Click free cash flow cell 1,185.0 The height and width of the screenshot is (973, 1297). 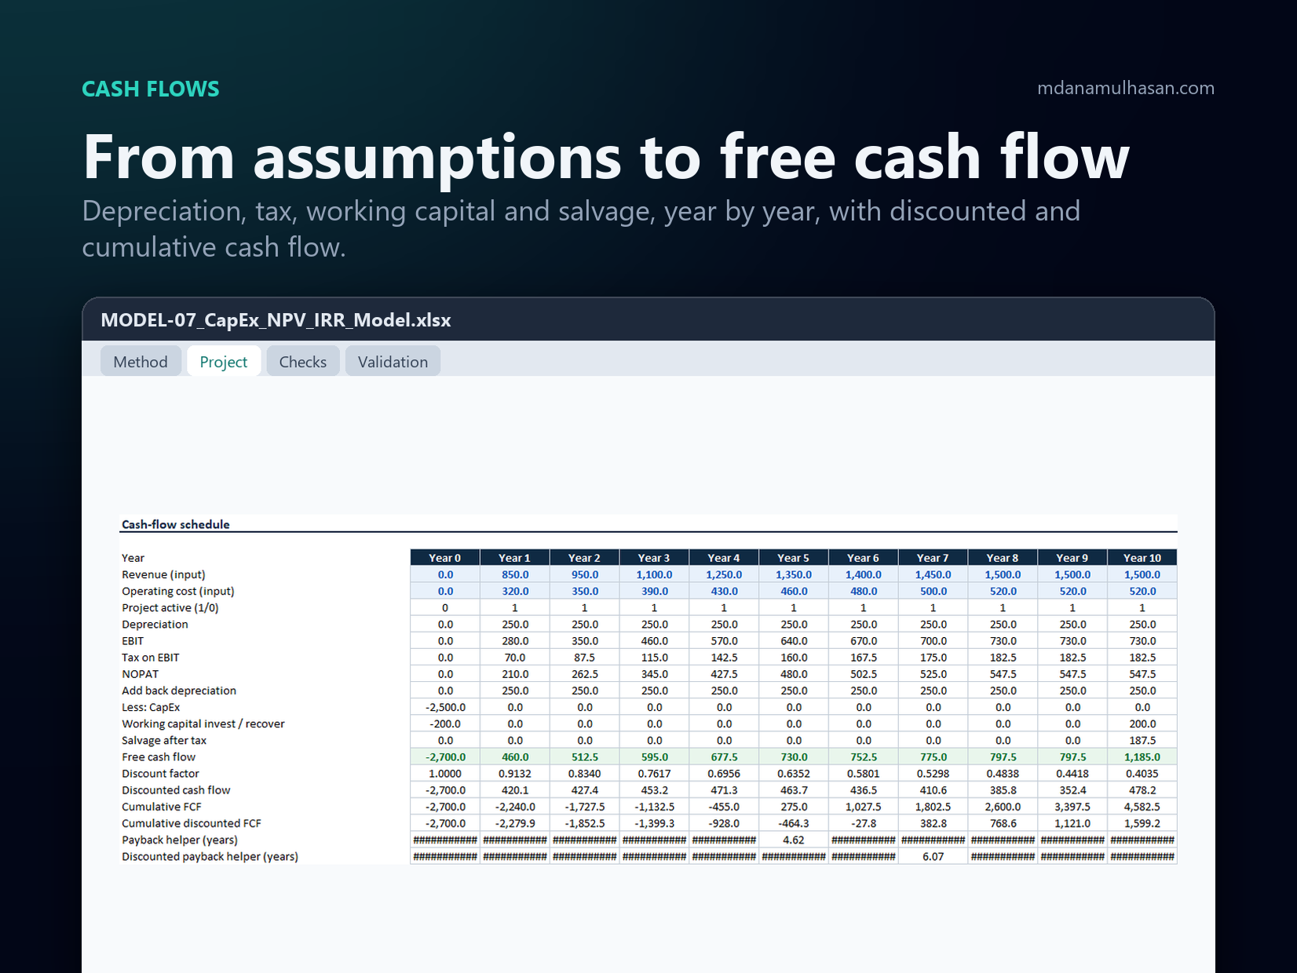tap(1142, 756)
